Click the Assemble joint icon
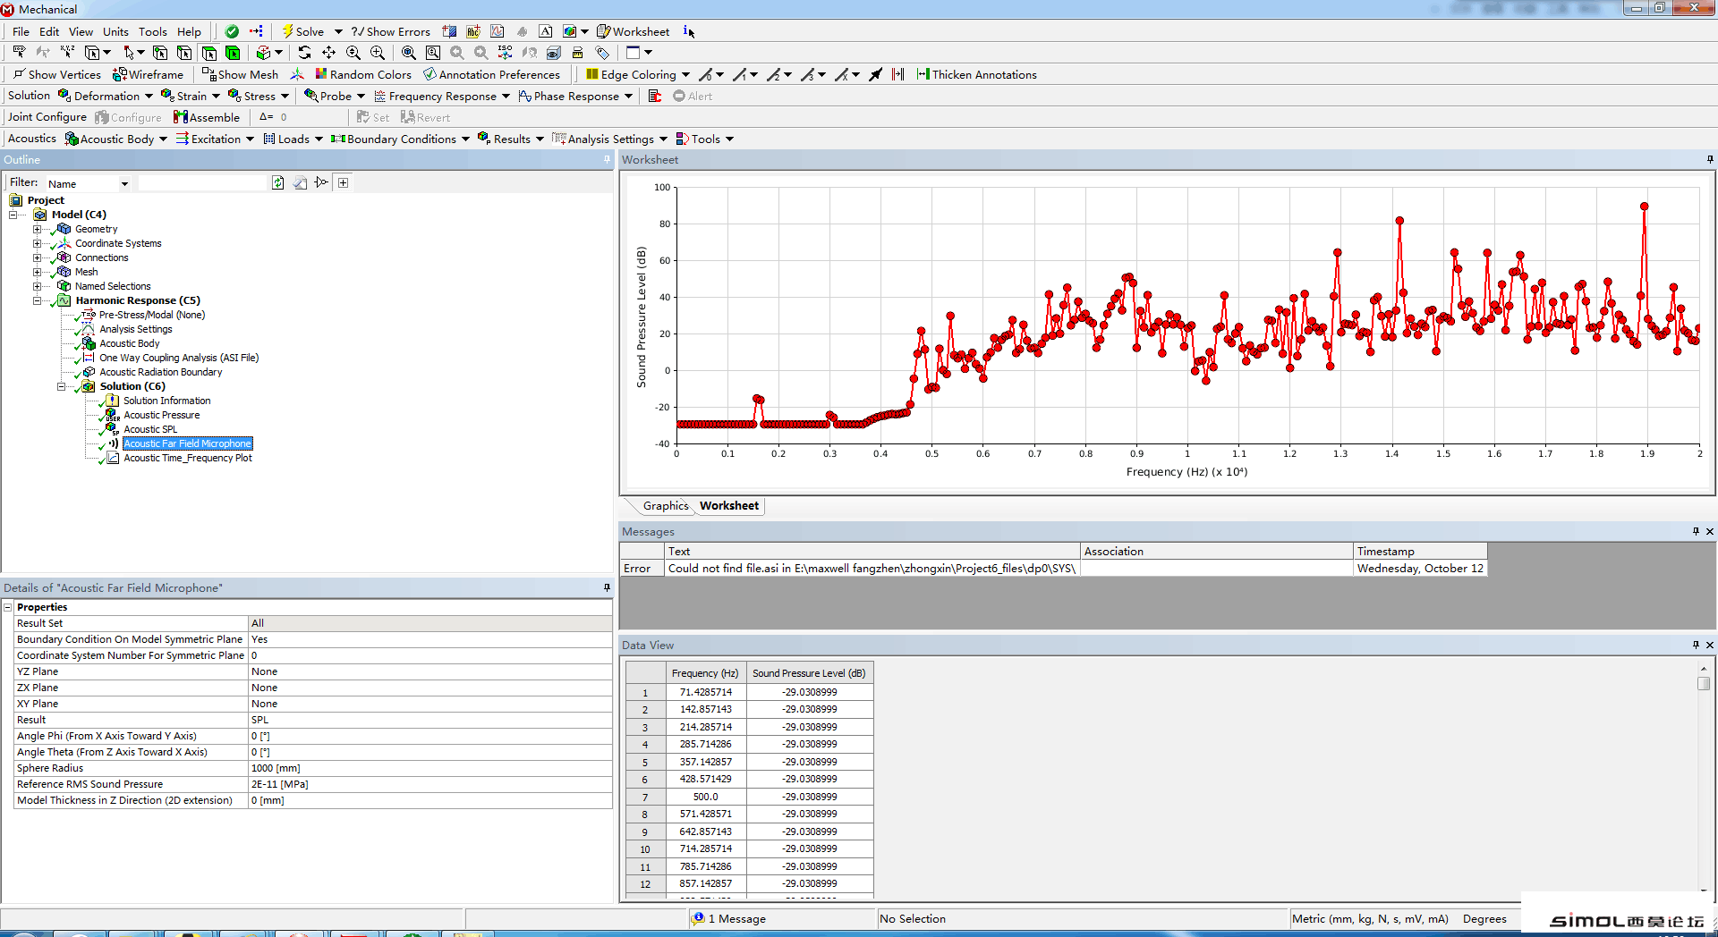This screenshot has width=1718, height=937. (x=207, y=117)
